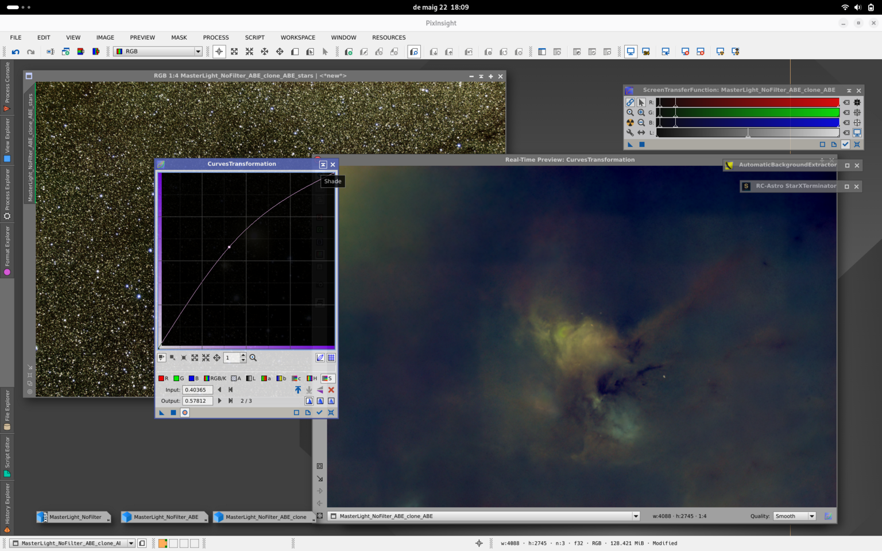Toggle show all curves icon

pos(320,358)
